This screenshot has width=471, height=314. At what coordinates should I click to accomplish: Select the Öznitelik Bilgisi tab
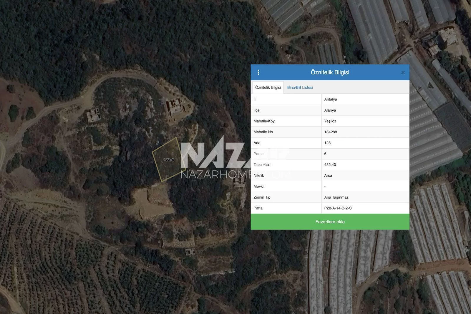pyautogui.click(x=268, y=87)
